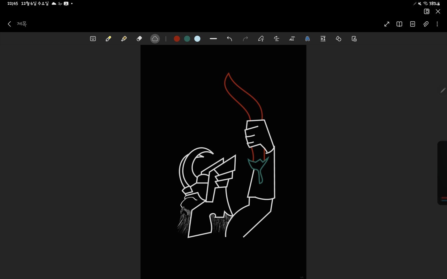
Task: Toggle easy writing pad
Action: [323, 39]
